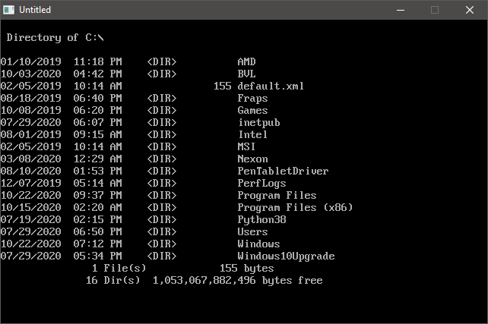Click the date 08/10/2020 on PenTabletDriver row
This screenshot has width=488, height=324.
click(x=31, y=171)
